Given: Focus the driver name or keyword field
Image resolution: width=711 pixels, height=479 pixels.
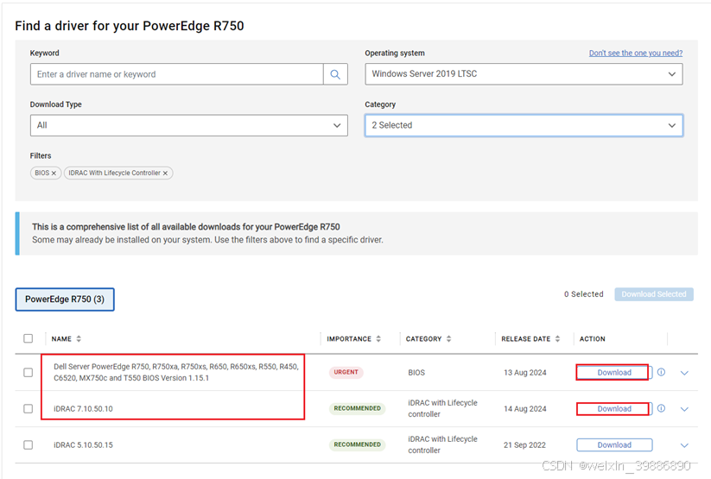Looking at the screenshot, I should tap(177, 74).
